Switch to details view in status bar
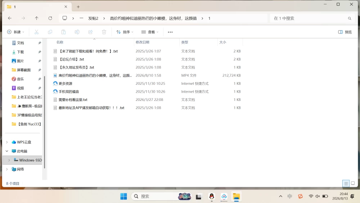360x203 pixels. pos(346,183)
